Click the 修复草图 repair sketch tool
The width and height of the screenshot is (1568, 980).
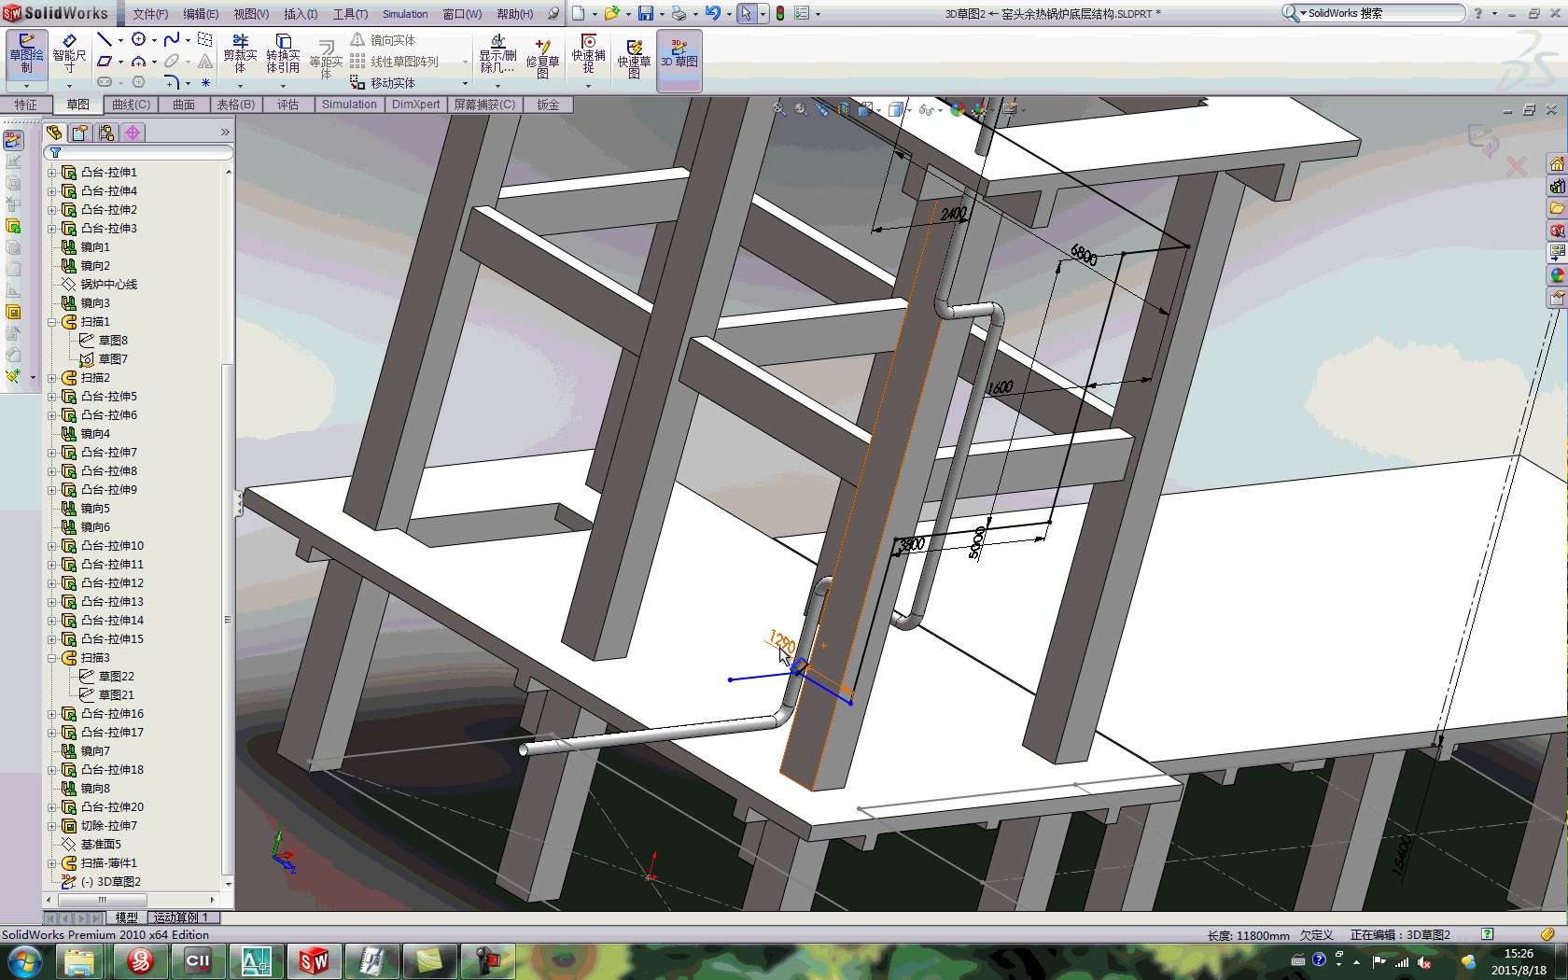click(x=542, y=58)
